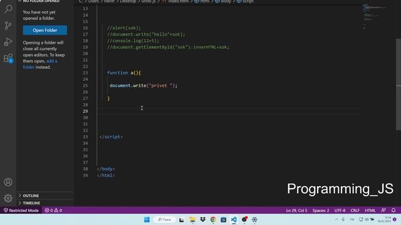Click the closing brace on line 27
The height and width of the screenshot is (225, 401).
coord(108,99)
